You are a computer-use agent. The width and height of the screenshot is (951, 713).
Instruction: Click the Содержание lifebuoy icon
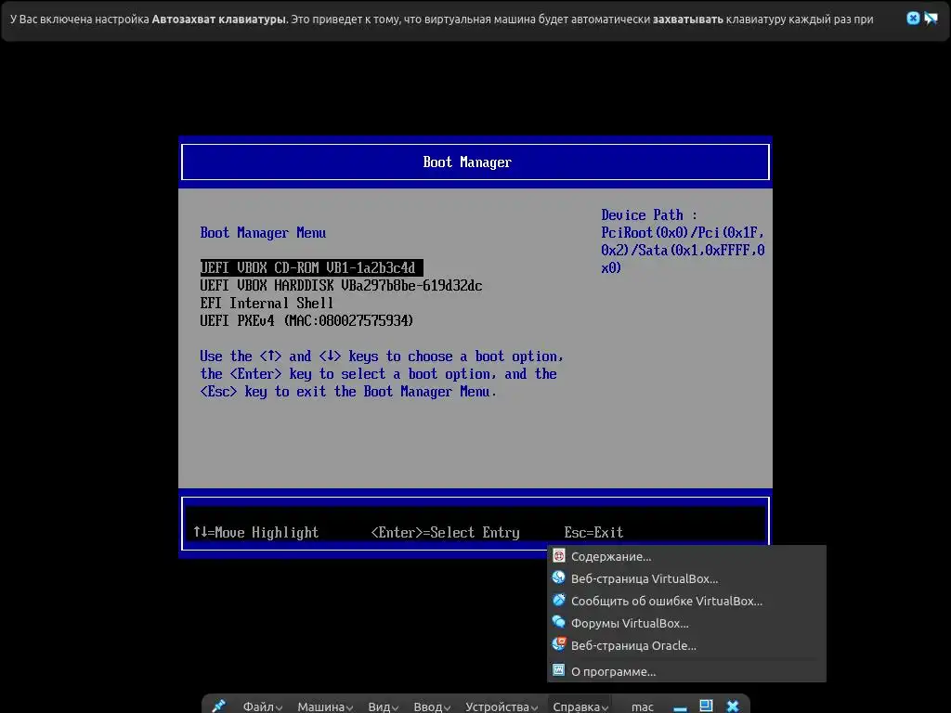tap(558, 556)
